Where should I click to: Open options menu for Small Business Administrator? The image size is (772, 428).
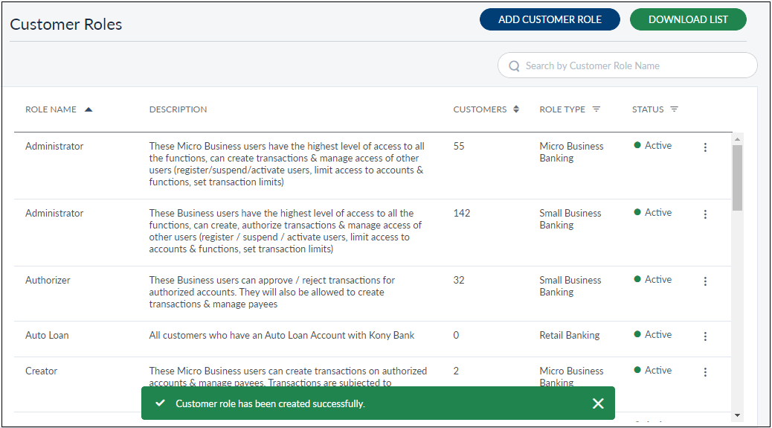[705, 214]
